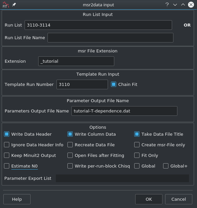The image size is (197, 208).
Task: Click the 'msr2data input' window title
Action: [x=98, y=5]
